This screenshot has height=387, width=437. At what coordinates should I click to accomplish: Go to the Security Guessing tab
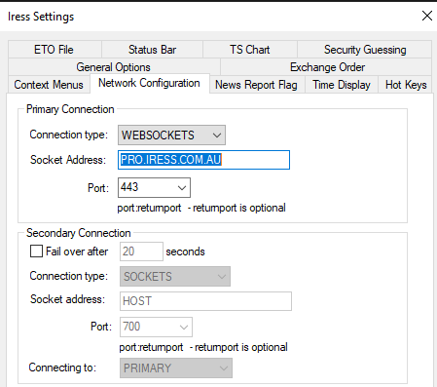click(x=365, y=50)
